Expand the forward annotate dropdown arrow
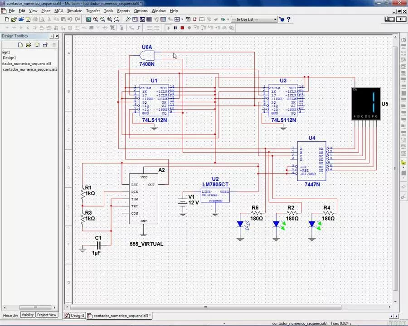The height and width of the screenshot is (326, 408). coord(228,19)
